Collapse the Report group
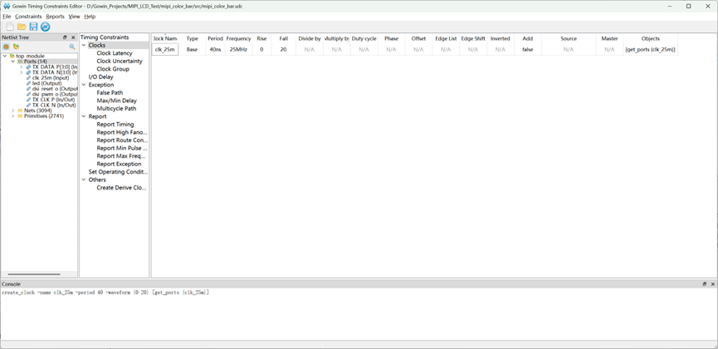This screenshot has width=718, height=349. click(x=84, y=116)
